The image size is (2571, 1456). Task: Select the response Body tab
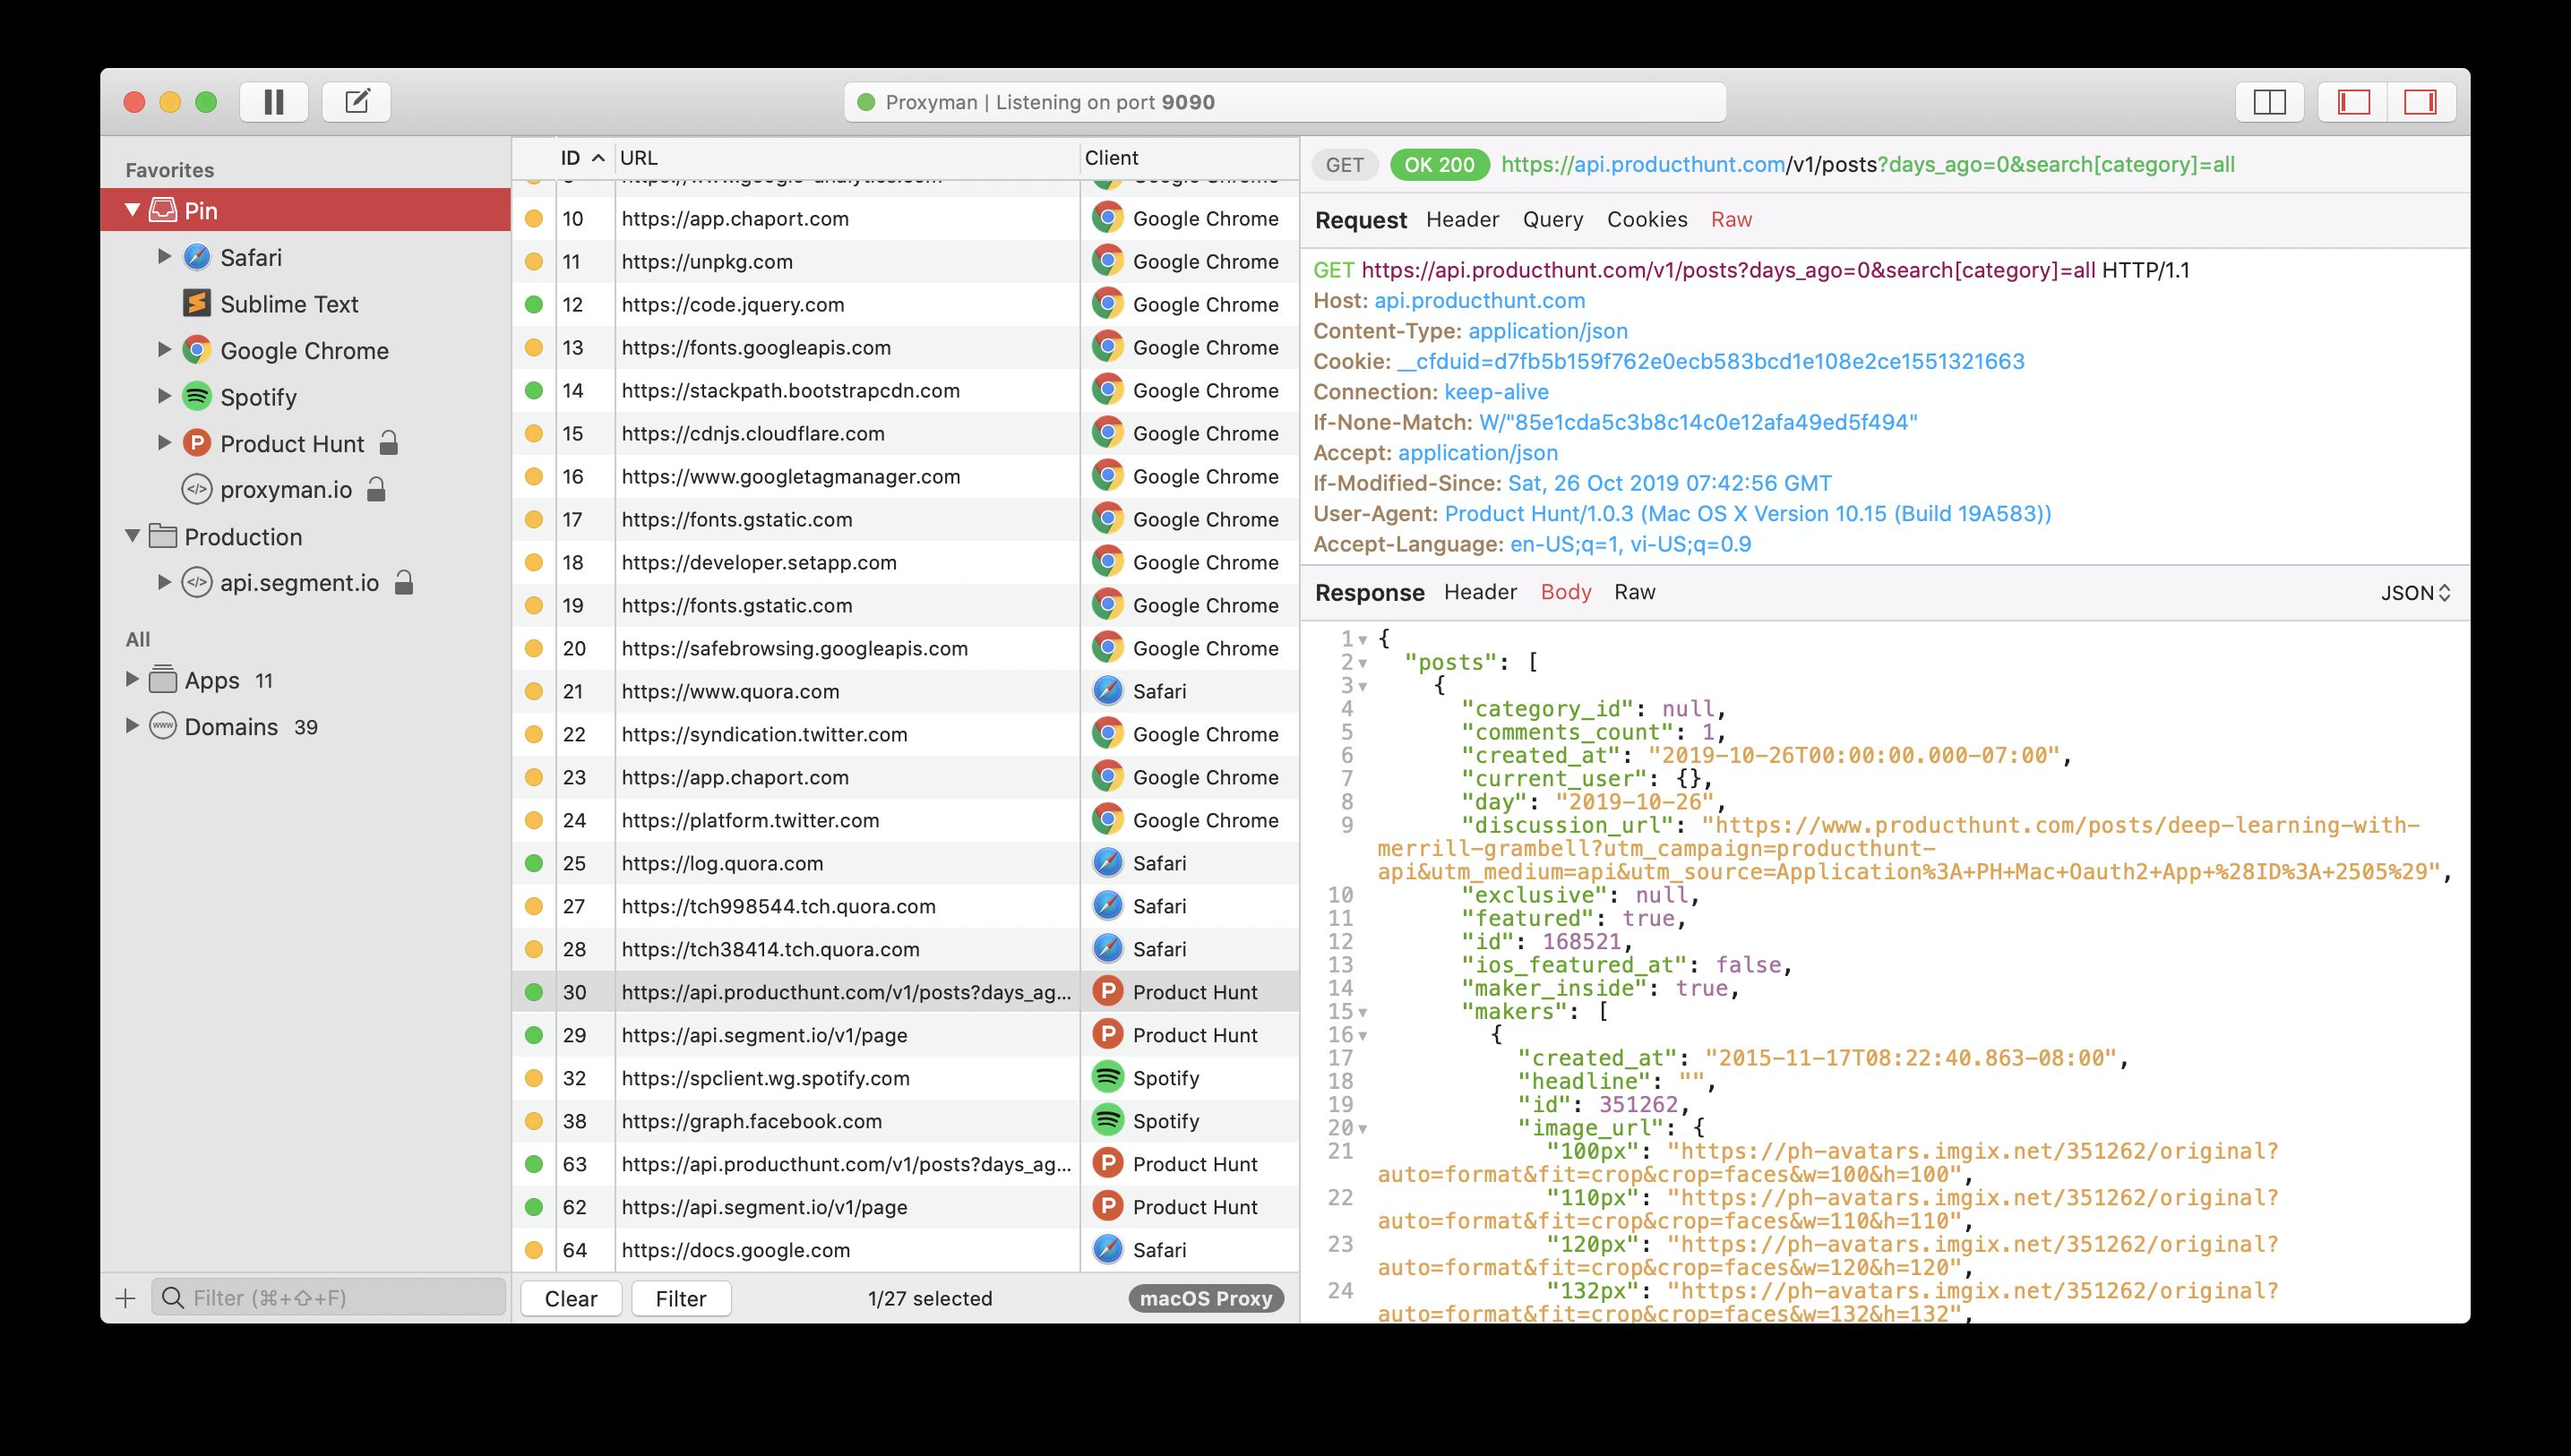1566,592
